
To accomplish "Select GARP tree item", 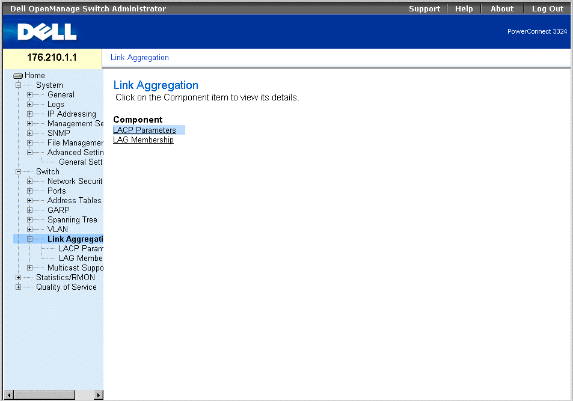I will coord(58,210).
